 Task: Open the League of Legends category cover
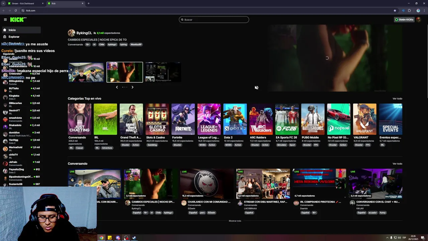coord(209,119)
